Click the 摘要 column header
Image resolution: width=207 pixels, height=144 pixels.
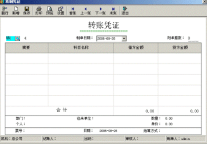(x=27, y=48)
